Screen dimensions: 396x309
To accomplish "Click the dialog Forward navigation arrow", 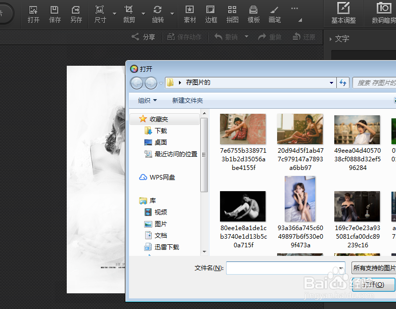I will (151, 83).
